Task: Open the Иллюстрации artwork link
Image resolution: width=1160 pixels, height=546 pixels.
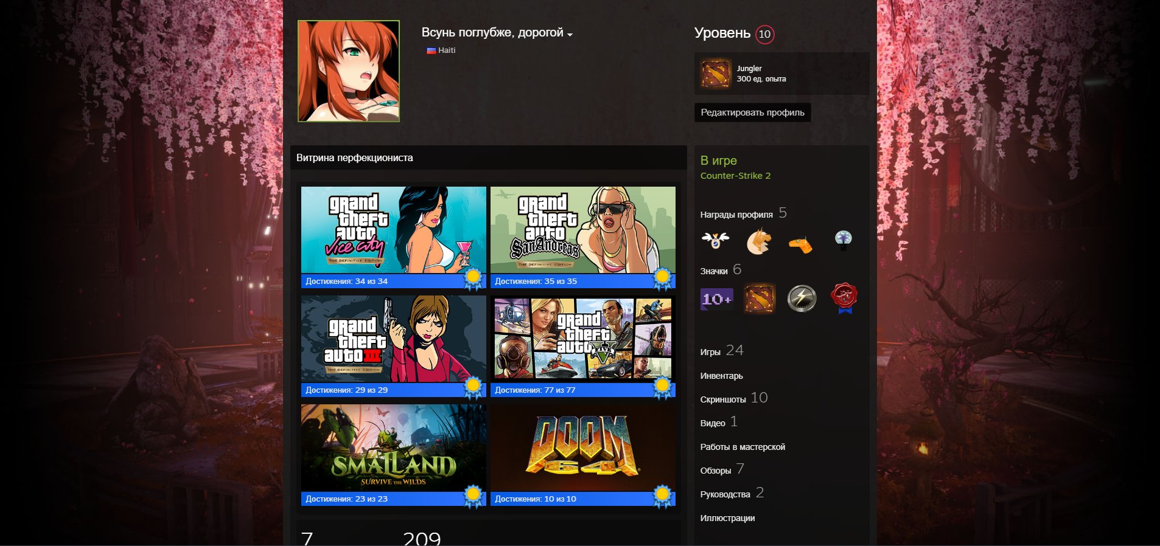Action: point(727,518)
